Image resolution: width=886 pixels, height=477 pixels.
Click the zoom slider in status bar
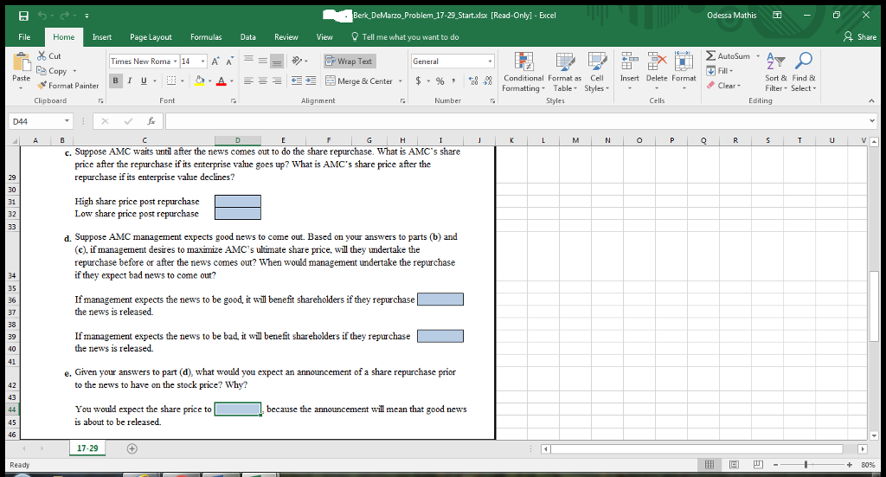806,465
